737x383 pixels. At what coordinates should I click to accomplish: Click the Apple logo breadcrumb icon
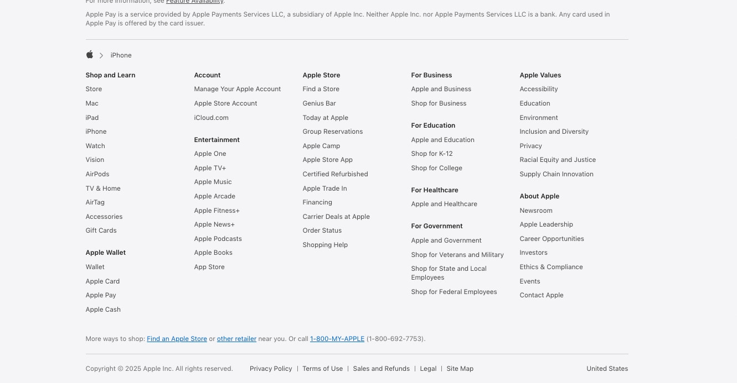coord(90,55)
